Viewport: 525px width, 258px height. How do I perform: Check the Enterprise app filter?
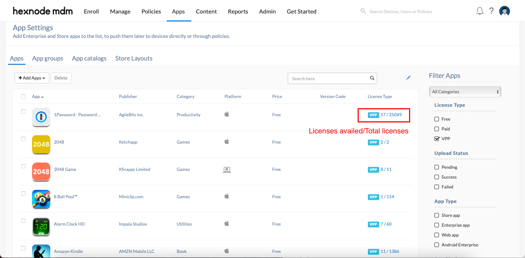437,225
